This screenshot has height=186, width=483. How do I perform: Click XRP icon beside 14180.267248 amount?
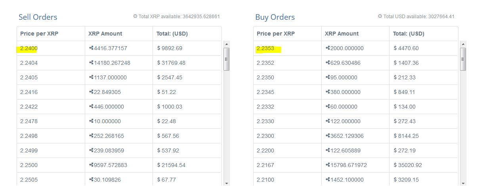91,63
